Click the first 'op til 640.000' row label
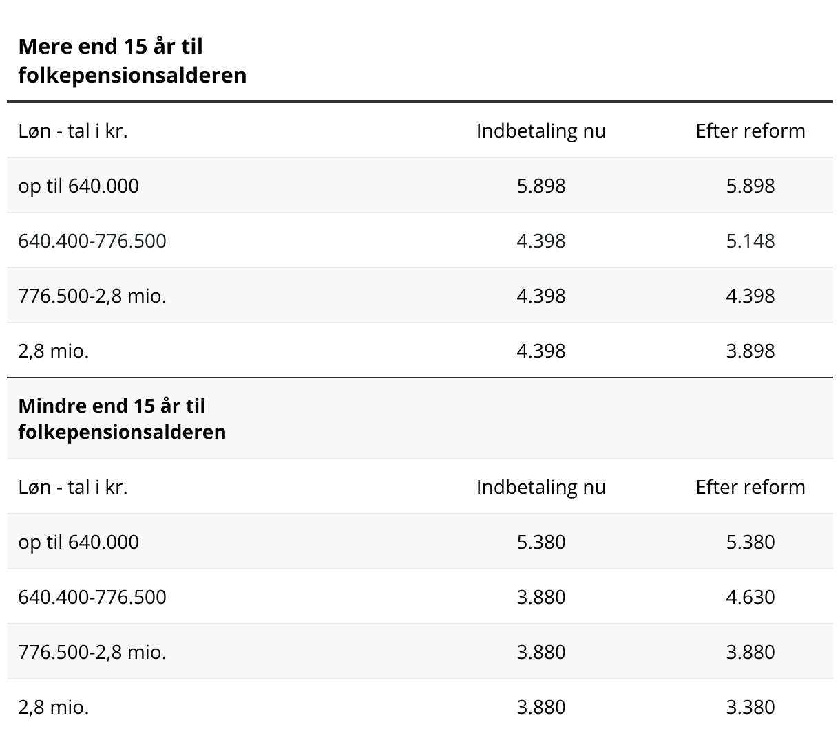Screen dimensions: 840x740 pyautogui.click(x=78, y=186)
